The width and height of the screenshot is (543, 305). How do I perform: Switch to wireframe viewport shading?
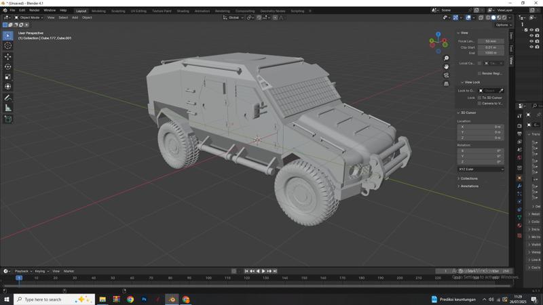pyautogui.click(x=488, y=18)
